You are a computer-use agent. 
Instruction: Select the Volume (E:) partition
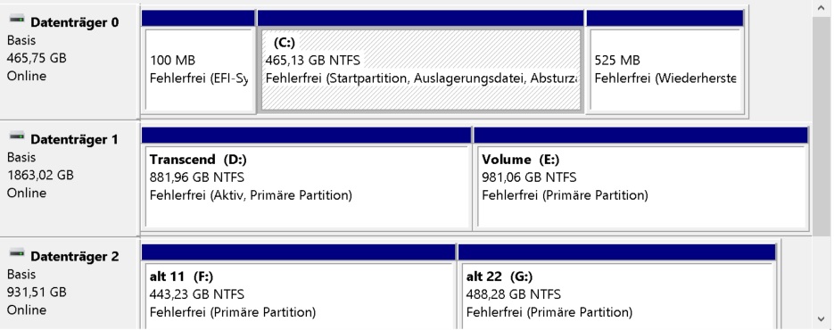(642, 186)
